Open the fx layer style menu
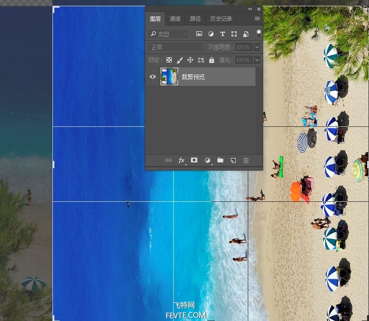This screenshot has height=321, width=369. coord(181,160)
